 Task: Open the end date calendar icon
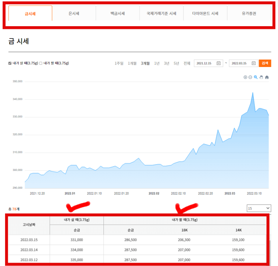coord(254,63)
